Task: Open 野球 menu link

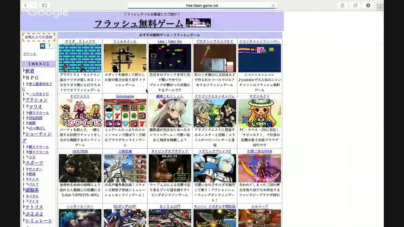Action: [32, 174]
